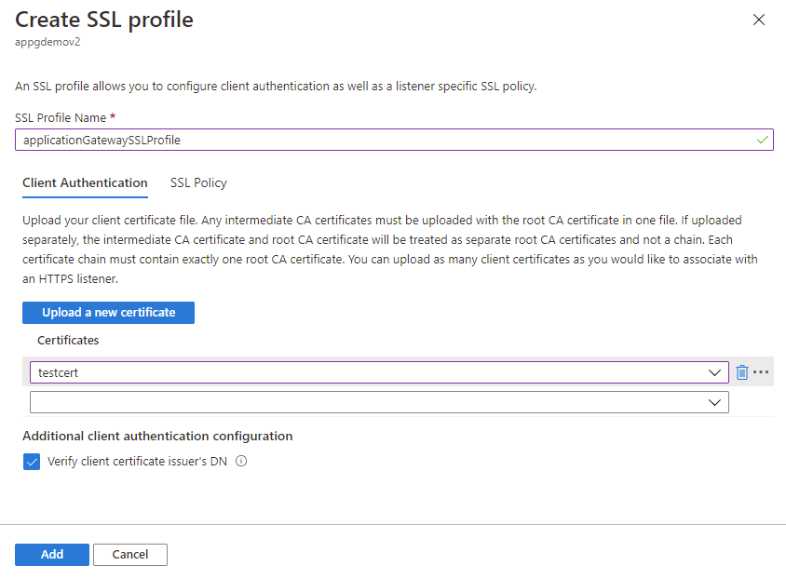786x579 pixels.
Task: Delete the testcert certificate using trash icon
Action: (742, 371)
